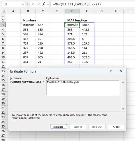The height and width of the screenshot is (141, 135).
Task: Select cell containing 403.5
Action: point(72,57)
